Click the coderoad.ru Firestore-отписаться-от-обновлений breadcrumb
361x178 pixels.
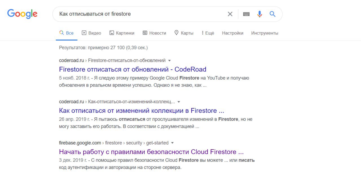112,60
